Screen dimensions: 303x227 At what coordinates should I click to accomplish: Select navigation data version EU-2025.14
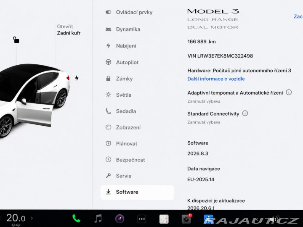point(201,179)
